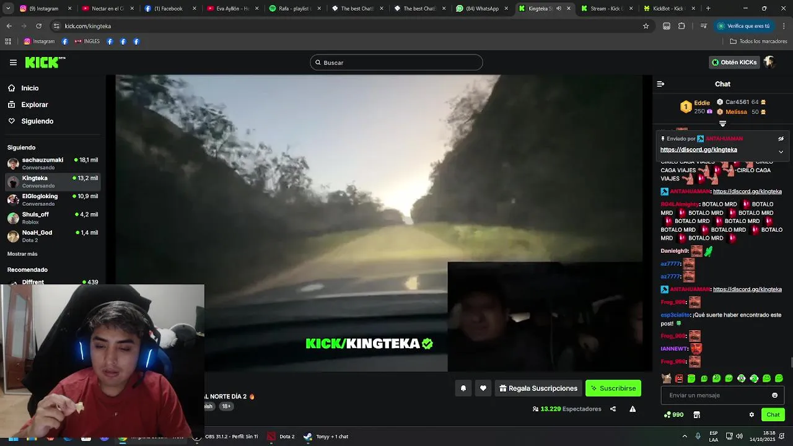The image size is (793, 446).
Task: Open sachauzumaki channel in followed list
Action: pyautogui.click(x=53, y=164)
